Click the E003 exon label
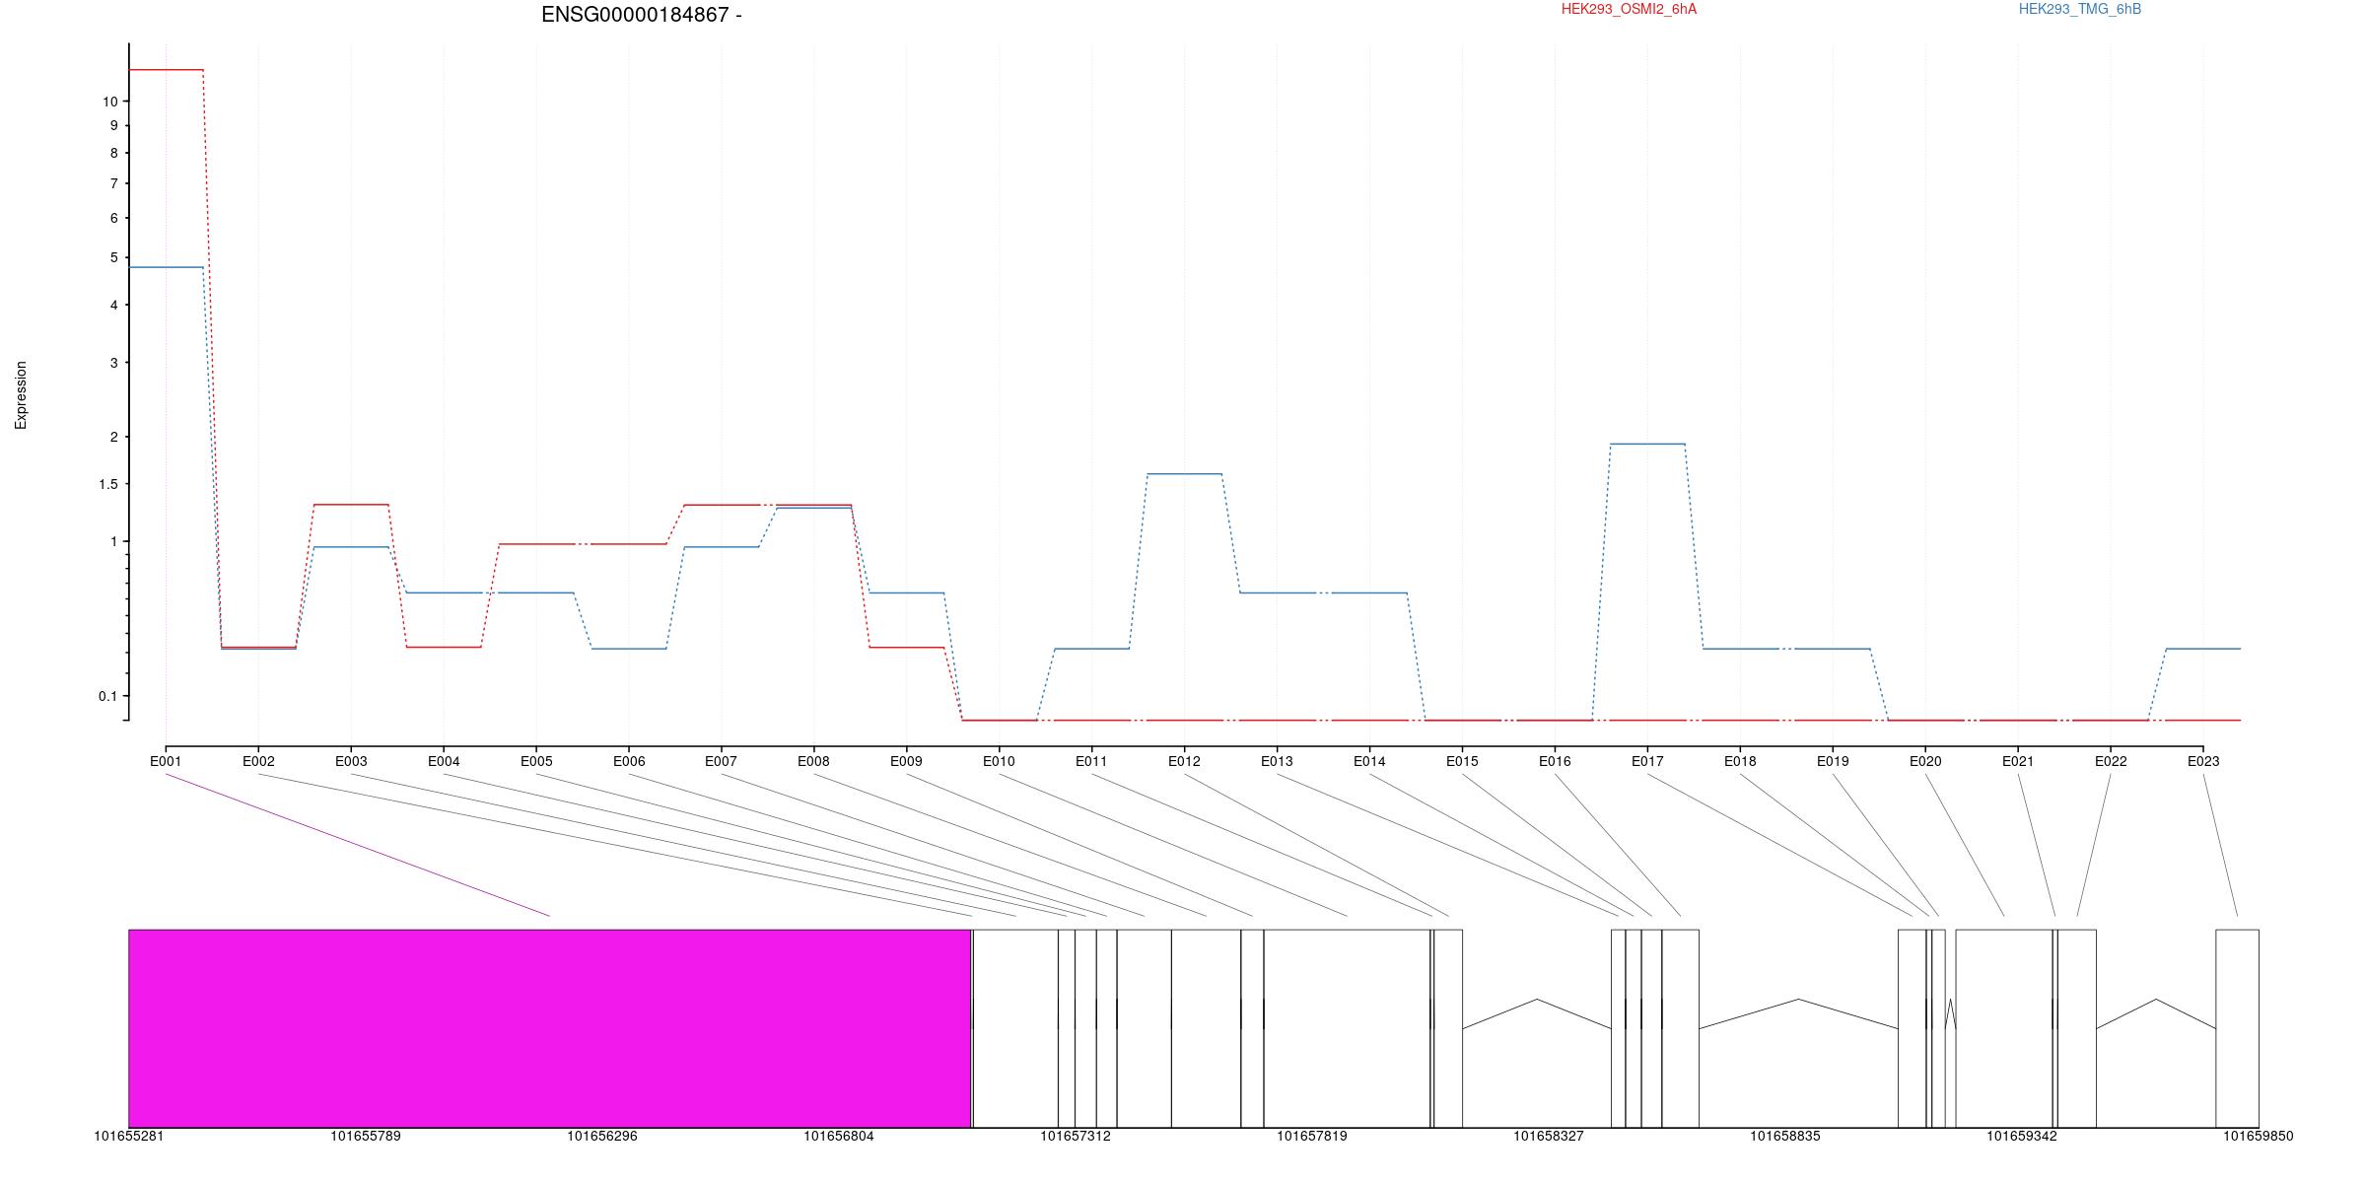Viewport: 2366px width, 1183px height. click(351, 761)
